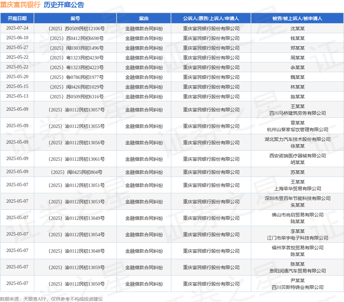Click 福州享茗悦贸易有限公司 defendant text
The width and height of the screenshot is (344, 302).
298,248
